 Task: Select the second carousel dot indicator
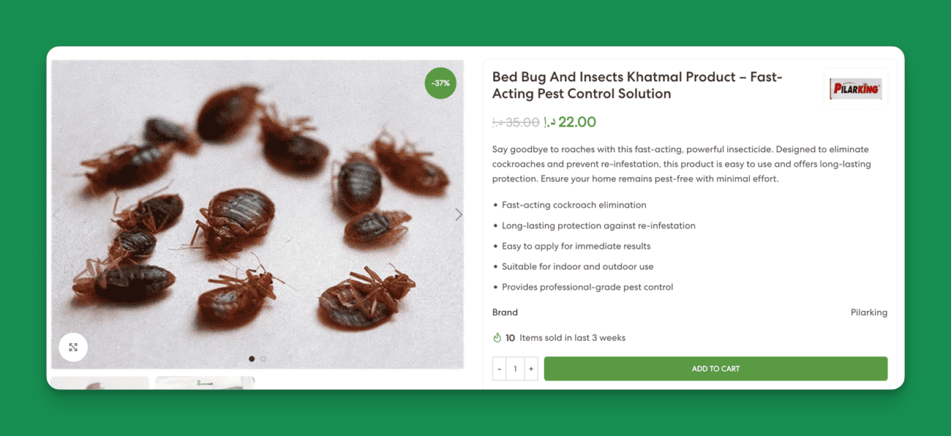pyautogui.click(x=263, y=359)
